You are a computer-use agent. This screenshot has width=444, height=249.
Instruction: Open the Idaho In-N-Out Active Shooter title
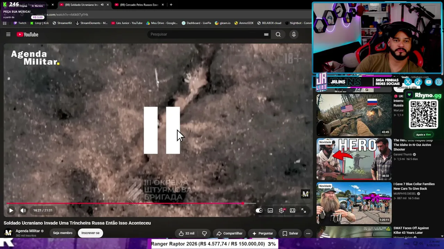coord(413,145)
